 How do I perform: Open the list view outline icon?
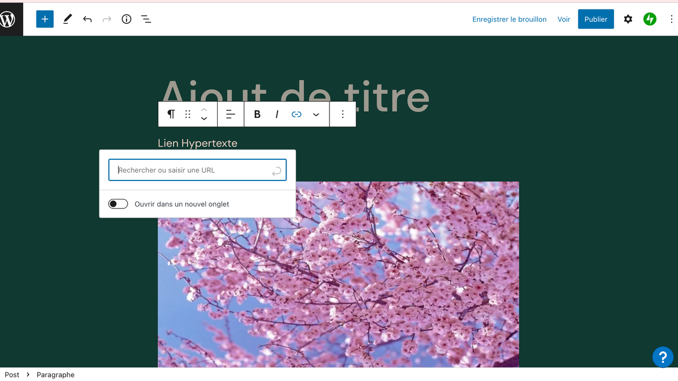[146, 19]
